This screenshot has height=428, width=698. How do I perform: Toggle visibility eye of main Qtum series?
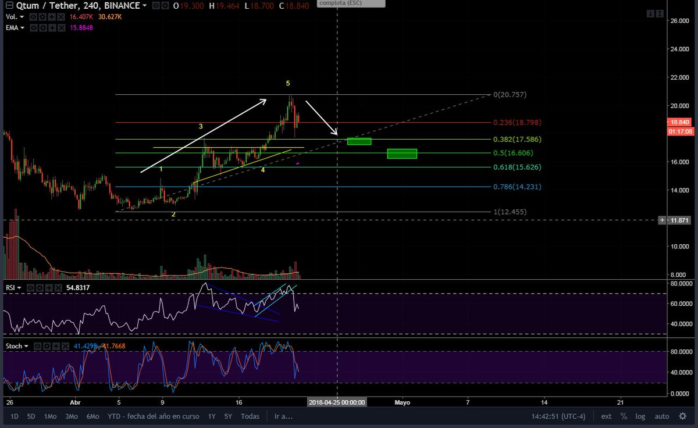pyautogui.click(x=156, y=5)
